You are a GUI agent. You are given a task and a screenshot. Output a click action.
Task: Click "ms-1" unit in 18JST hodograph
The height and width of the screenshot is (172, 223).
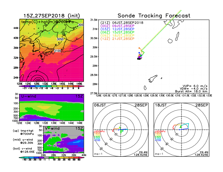pos(159,154)
